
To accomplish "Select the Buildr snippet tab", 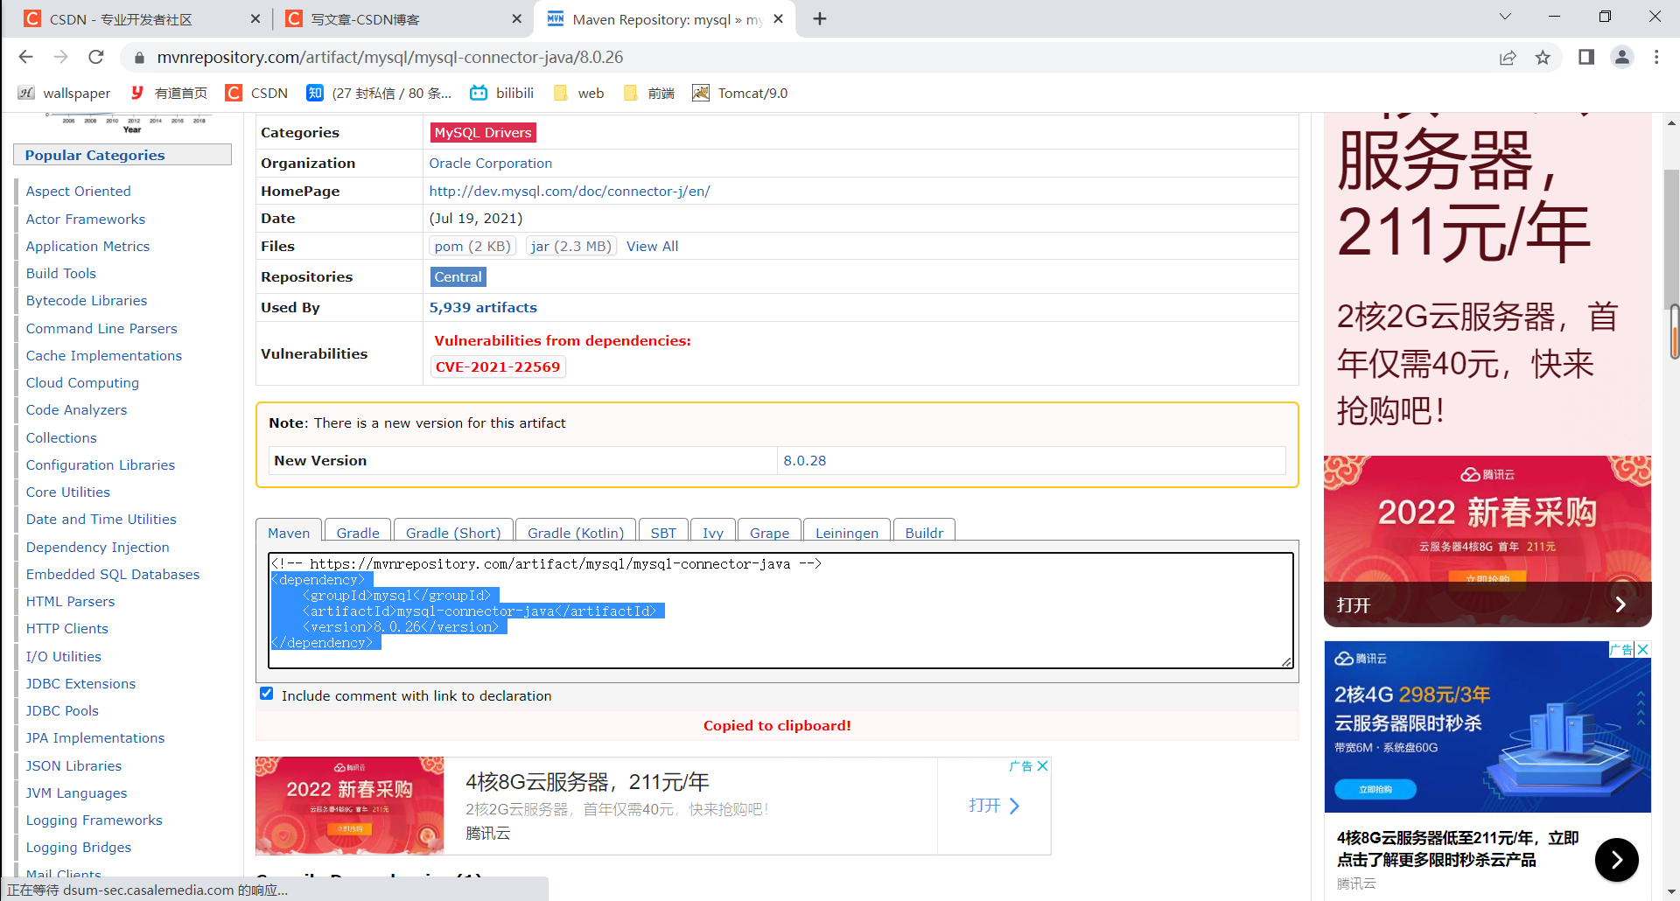I will point(924,532).
